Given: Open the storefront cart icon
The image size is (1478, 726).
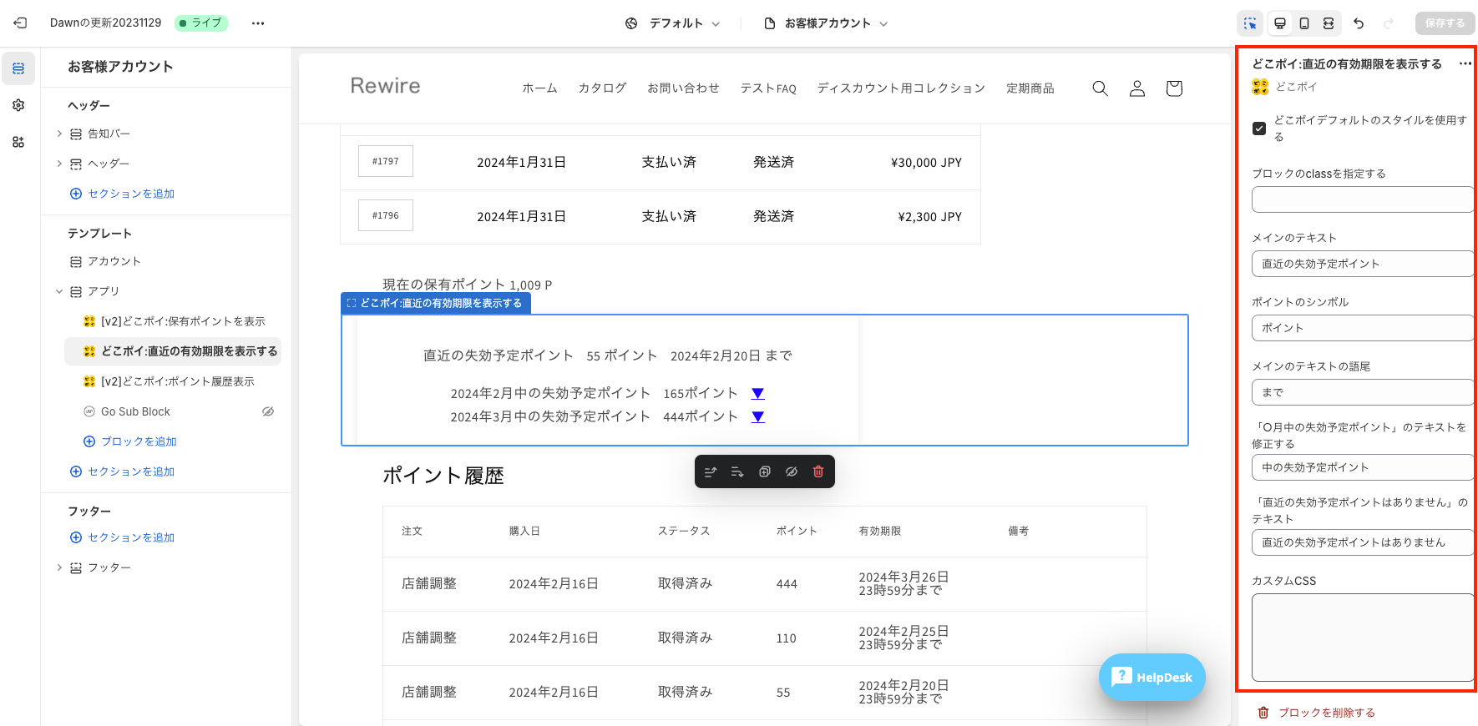Looking at the screenshot, I should click(1174, 88).
